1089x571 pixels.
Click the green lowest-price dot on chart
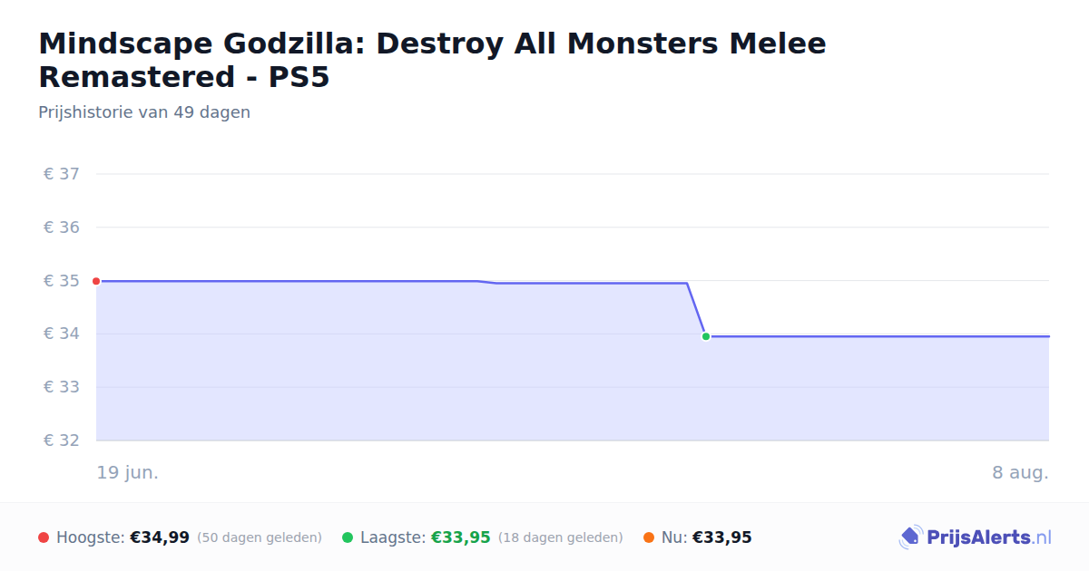706,336
